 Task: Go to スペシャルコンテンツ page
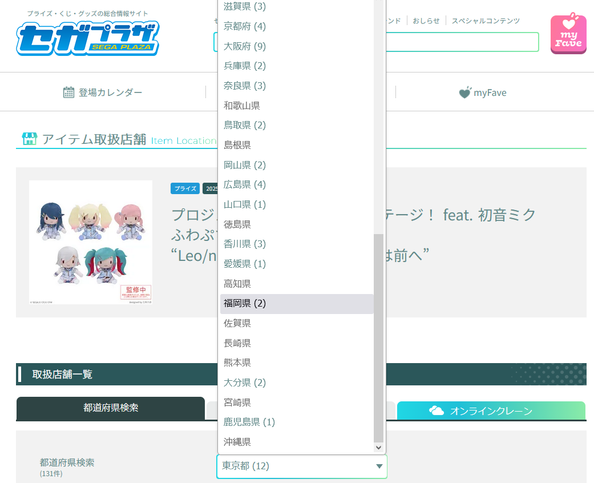[486, 21]
